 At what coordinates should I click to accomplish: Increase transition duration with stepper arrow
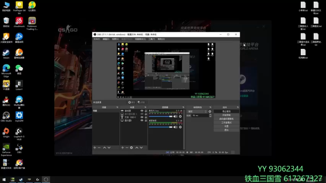click(x=210, y=115)
